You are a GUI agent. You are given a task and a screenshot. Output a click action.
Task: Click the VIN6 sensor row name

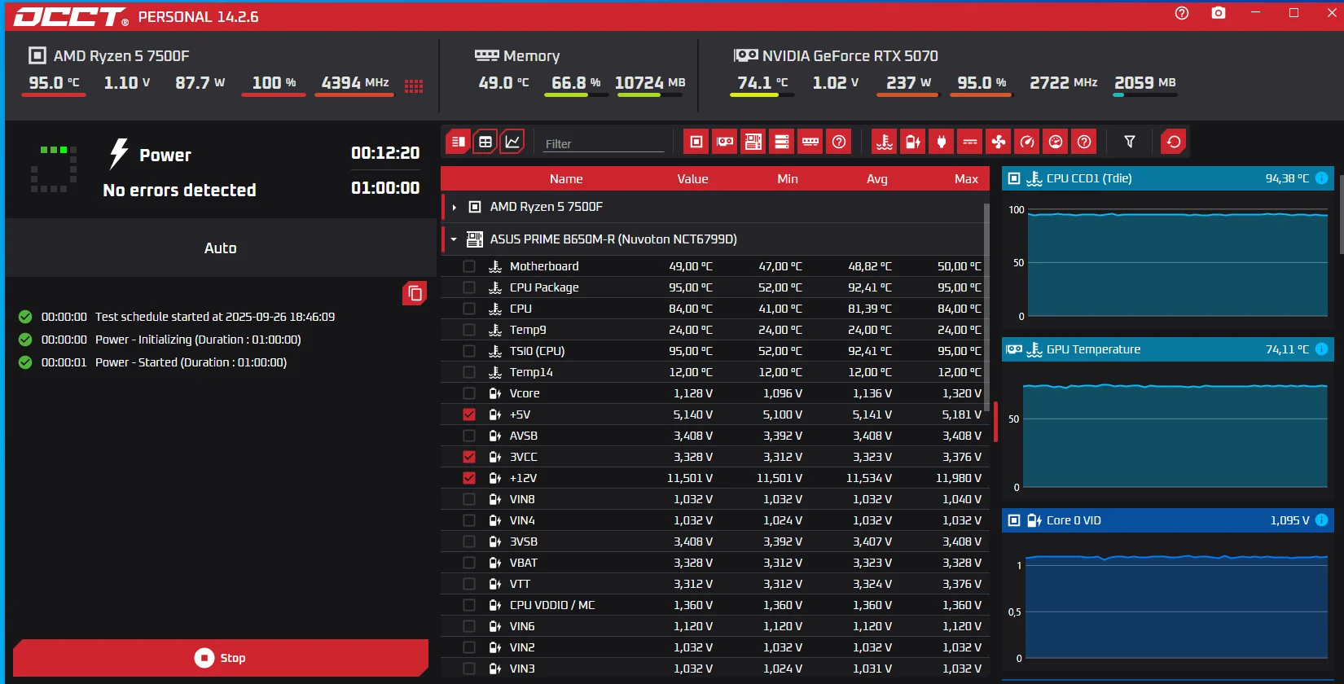coord(522,626)
